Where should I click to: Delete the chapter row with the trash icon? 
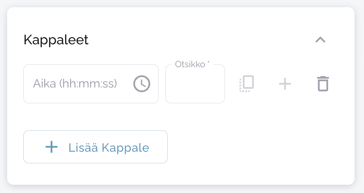tap(323, 84)
